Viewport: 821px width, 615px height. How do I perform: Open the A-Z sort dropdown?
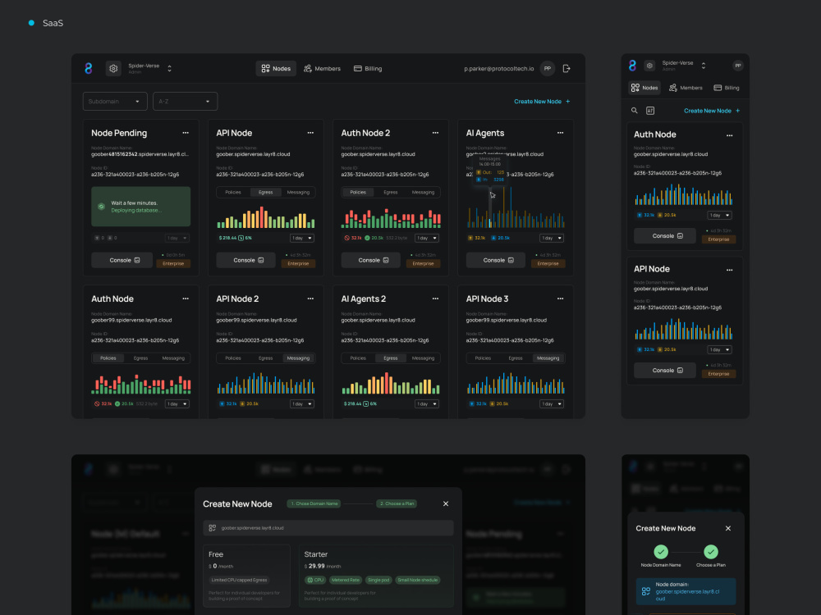pyautogui.click(x=185, y=102)
